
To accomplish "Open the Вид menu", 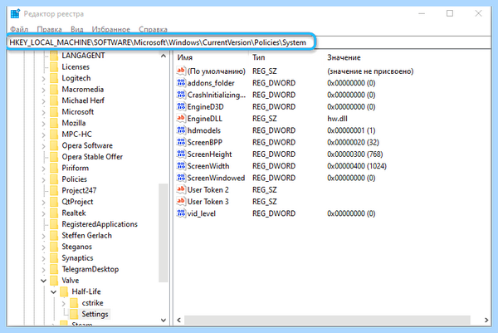I will (77, 29).
